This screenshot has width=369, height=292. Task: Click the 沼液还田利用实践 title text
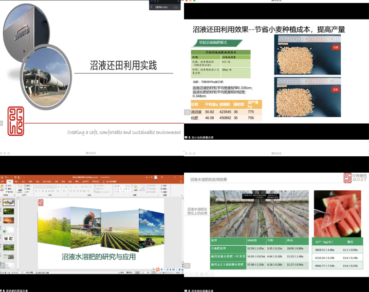coord(123,65)
